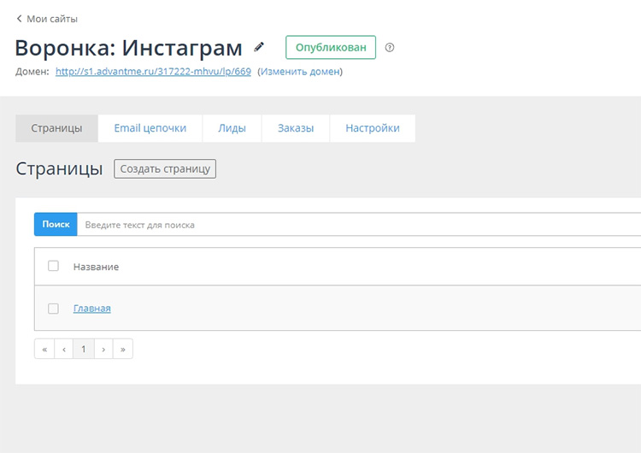Jump to last page in pagination

coord(123,349)
